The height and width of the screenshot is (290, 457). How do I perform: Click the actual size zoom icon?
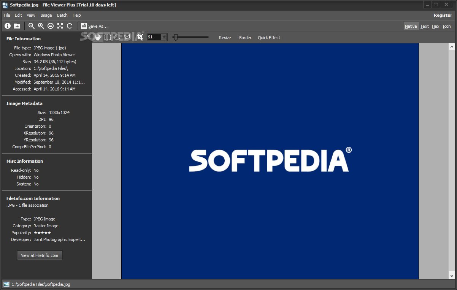[x=51, y=26]
